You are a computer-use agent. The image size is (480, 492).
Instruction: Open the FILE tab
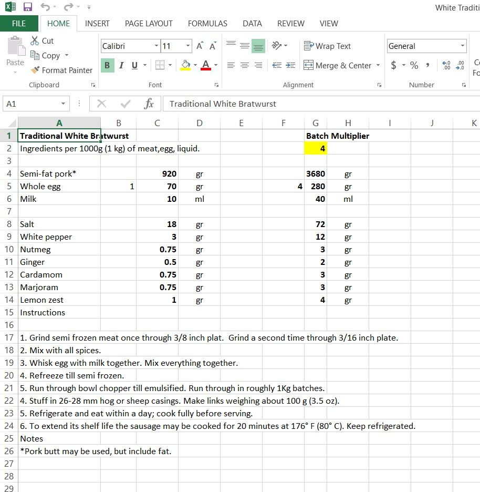point(19,24)
